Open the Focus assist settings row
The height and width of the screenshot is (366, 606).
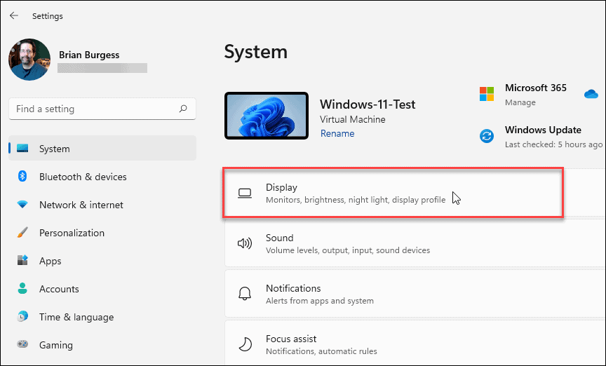coord(415,343)
